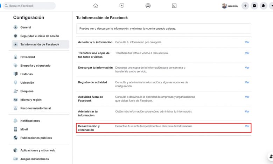Open the Watch video icon
This screenshot has height=164, width=273.
tap(122, 6)
